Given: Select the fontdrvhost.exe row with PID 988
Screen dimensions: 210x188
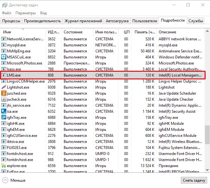Looking at the screenshot, I should tap(102, 160).
